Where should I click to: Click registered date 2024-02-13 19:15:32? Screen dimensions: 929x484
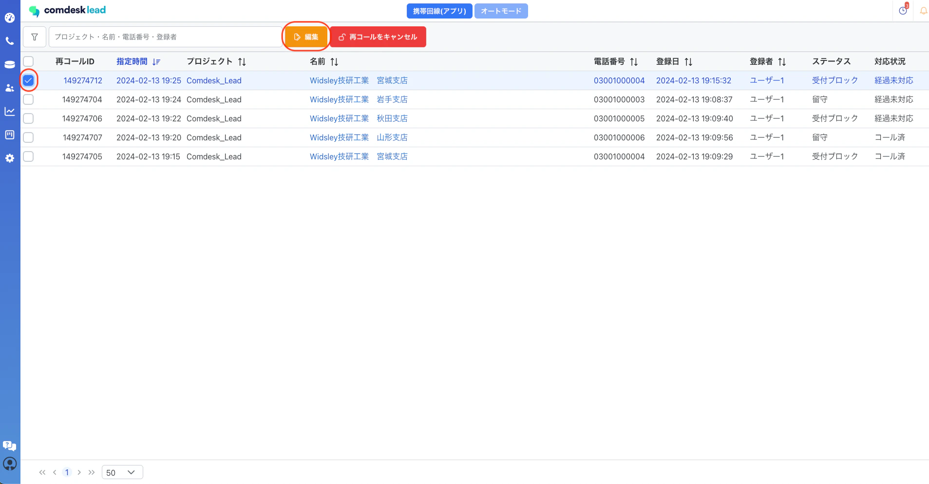694,80
